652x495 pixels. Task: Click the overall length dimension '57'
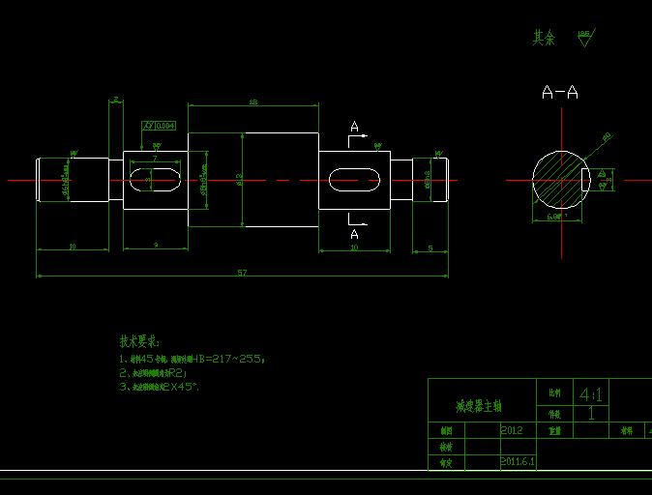pyautogui.click(x=242, y=273)
